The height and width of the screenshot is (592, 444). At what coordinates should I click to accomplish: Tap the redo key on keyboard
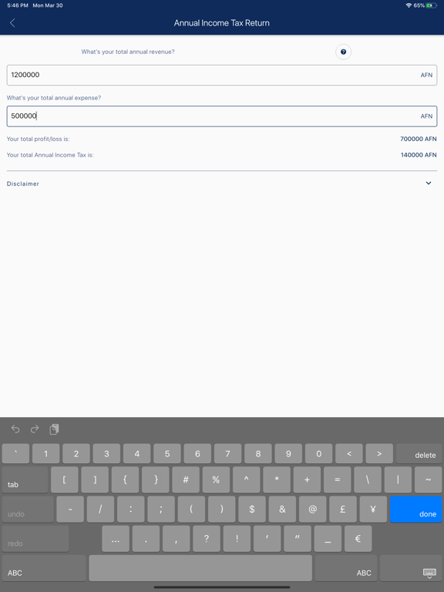pyautogui.click(x=35, y=539)
